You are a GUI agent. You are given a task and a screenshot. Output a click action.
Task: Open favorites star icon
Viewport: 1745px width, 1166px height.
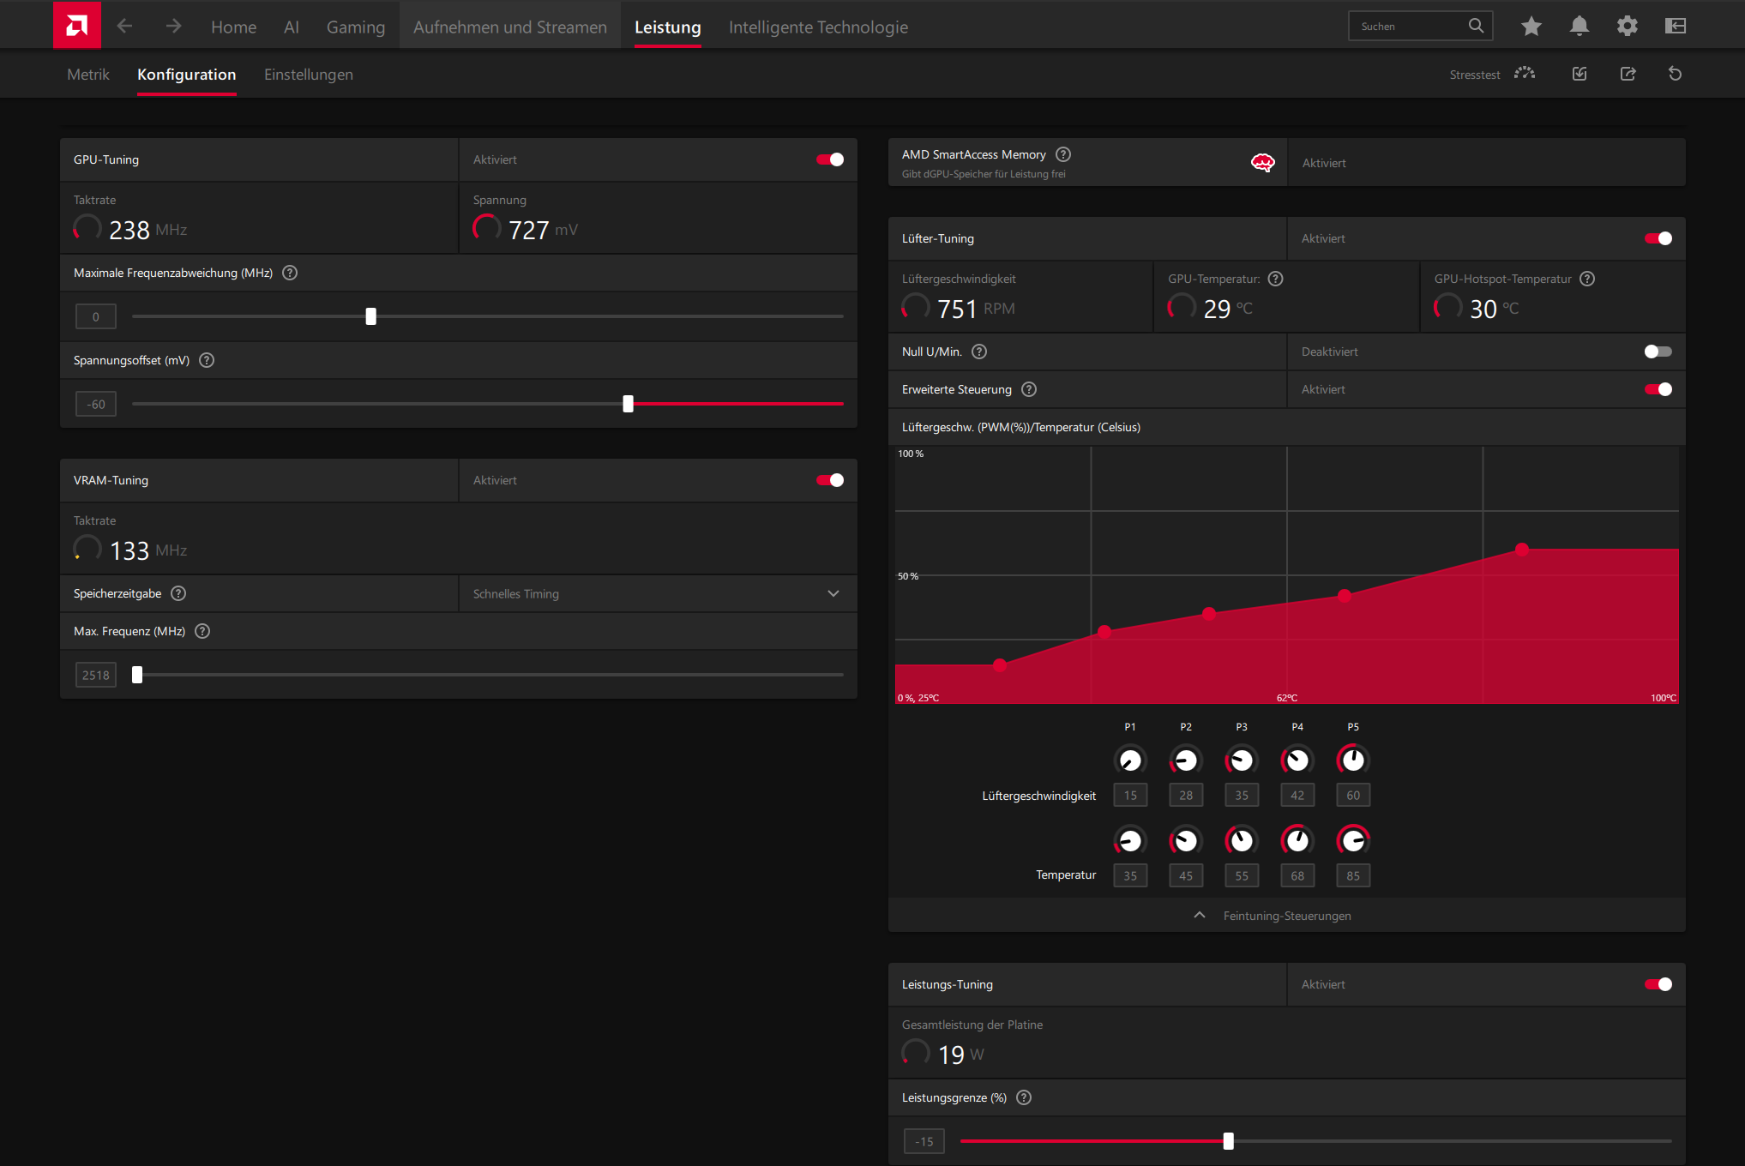[x=1531, y=27]
